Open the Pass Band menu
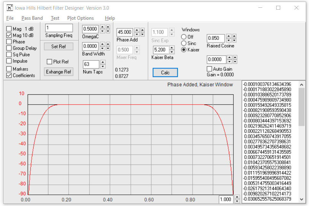Image resolution: width=309 pixels, height=206 pixels. pyautogui.click(x=32, y=18)
